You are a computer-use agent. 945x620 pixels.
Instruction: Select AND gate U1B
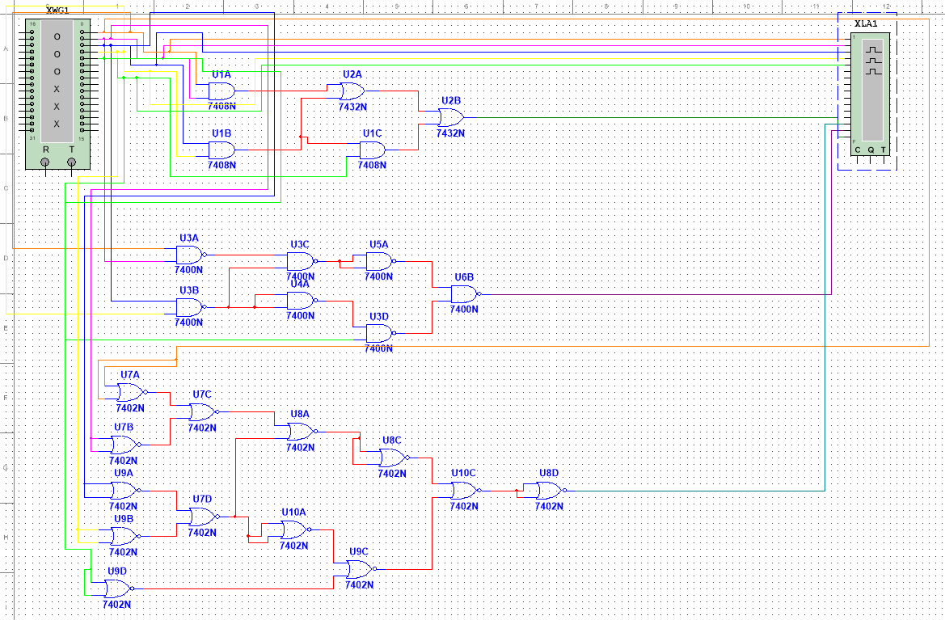[221, 150]
